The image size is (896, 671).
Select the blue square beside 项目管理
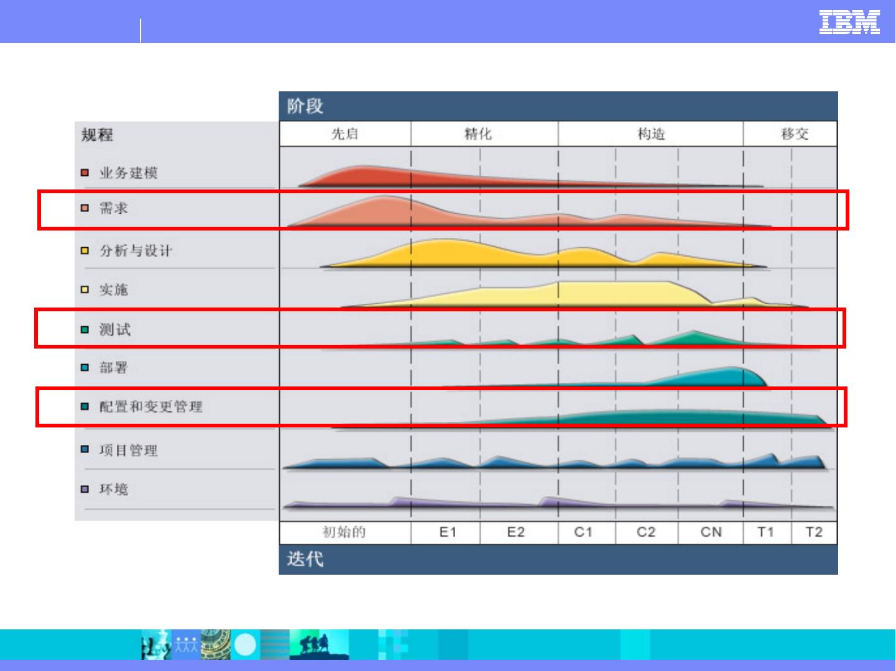pyautogui.click(x=85, y=450)
